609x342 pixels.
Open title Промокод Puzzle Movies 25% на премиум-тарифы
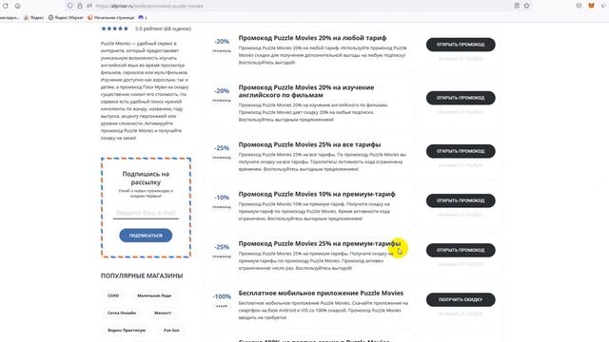tap(320, 243)
